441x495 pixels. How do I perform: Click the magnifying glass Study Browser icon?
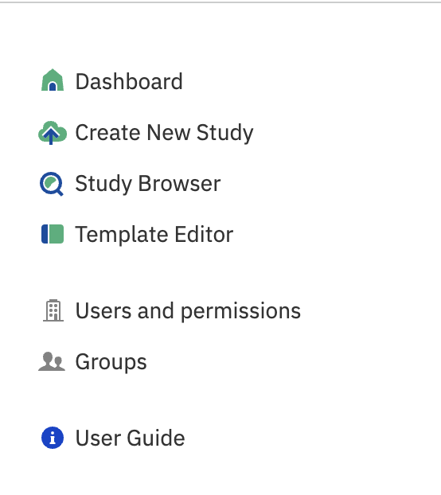coord(52,184)
